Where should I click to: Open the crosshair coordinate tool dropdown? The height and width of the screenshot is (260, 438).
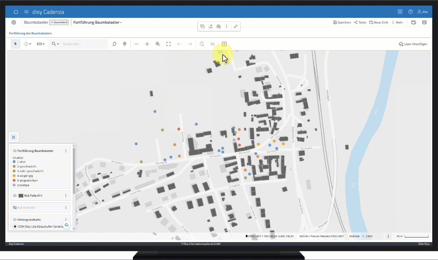coord(28,44)
